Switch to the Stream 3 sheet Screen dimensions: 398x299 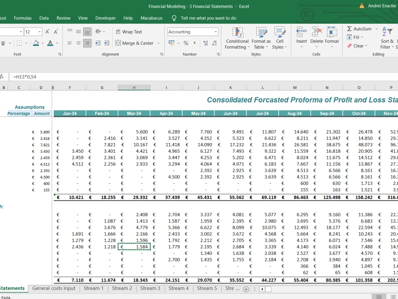(x=150, y=288)
